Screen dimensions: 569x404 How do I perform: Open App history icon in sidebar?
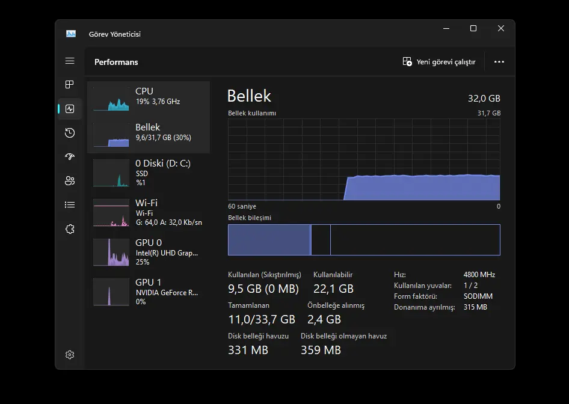click(70, 133)
